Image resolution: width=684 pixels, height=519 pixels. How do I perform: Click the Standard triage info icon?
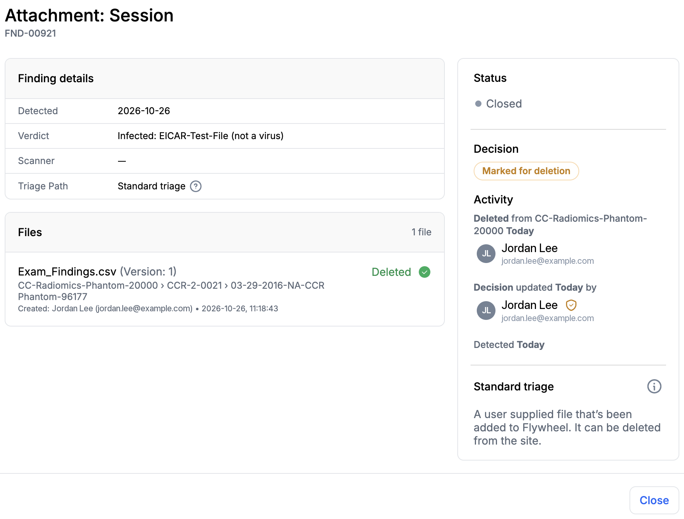[654, 387]
